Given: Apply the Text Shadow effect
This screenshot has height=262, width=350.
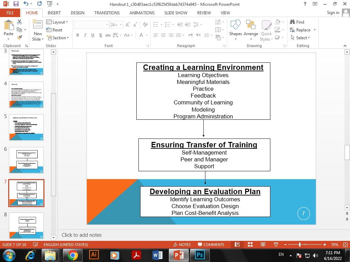Looking at the screenshot, I should [x=100, y=35].
